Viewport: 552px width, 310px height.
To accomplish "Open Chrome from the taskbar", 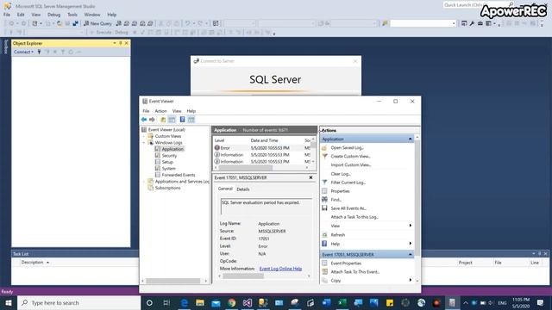I will pyautogui.click(x=232, y=302).
